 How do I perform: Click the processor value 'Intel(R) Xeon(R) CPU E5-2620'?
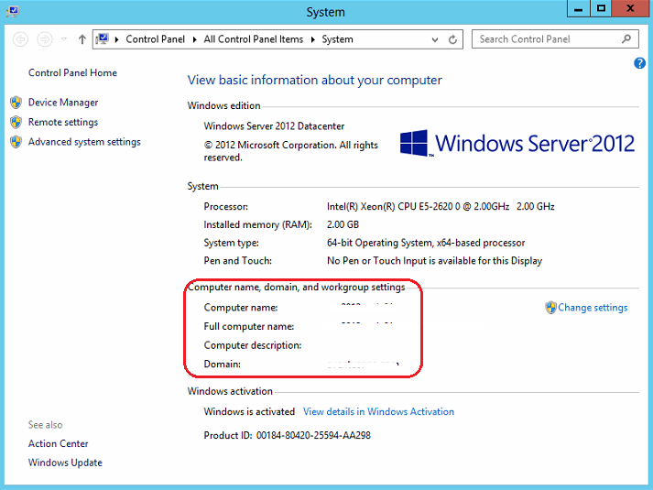tap(441, 206)
